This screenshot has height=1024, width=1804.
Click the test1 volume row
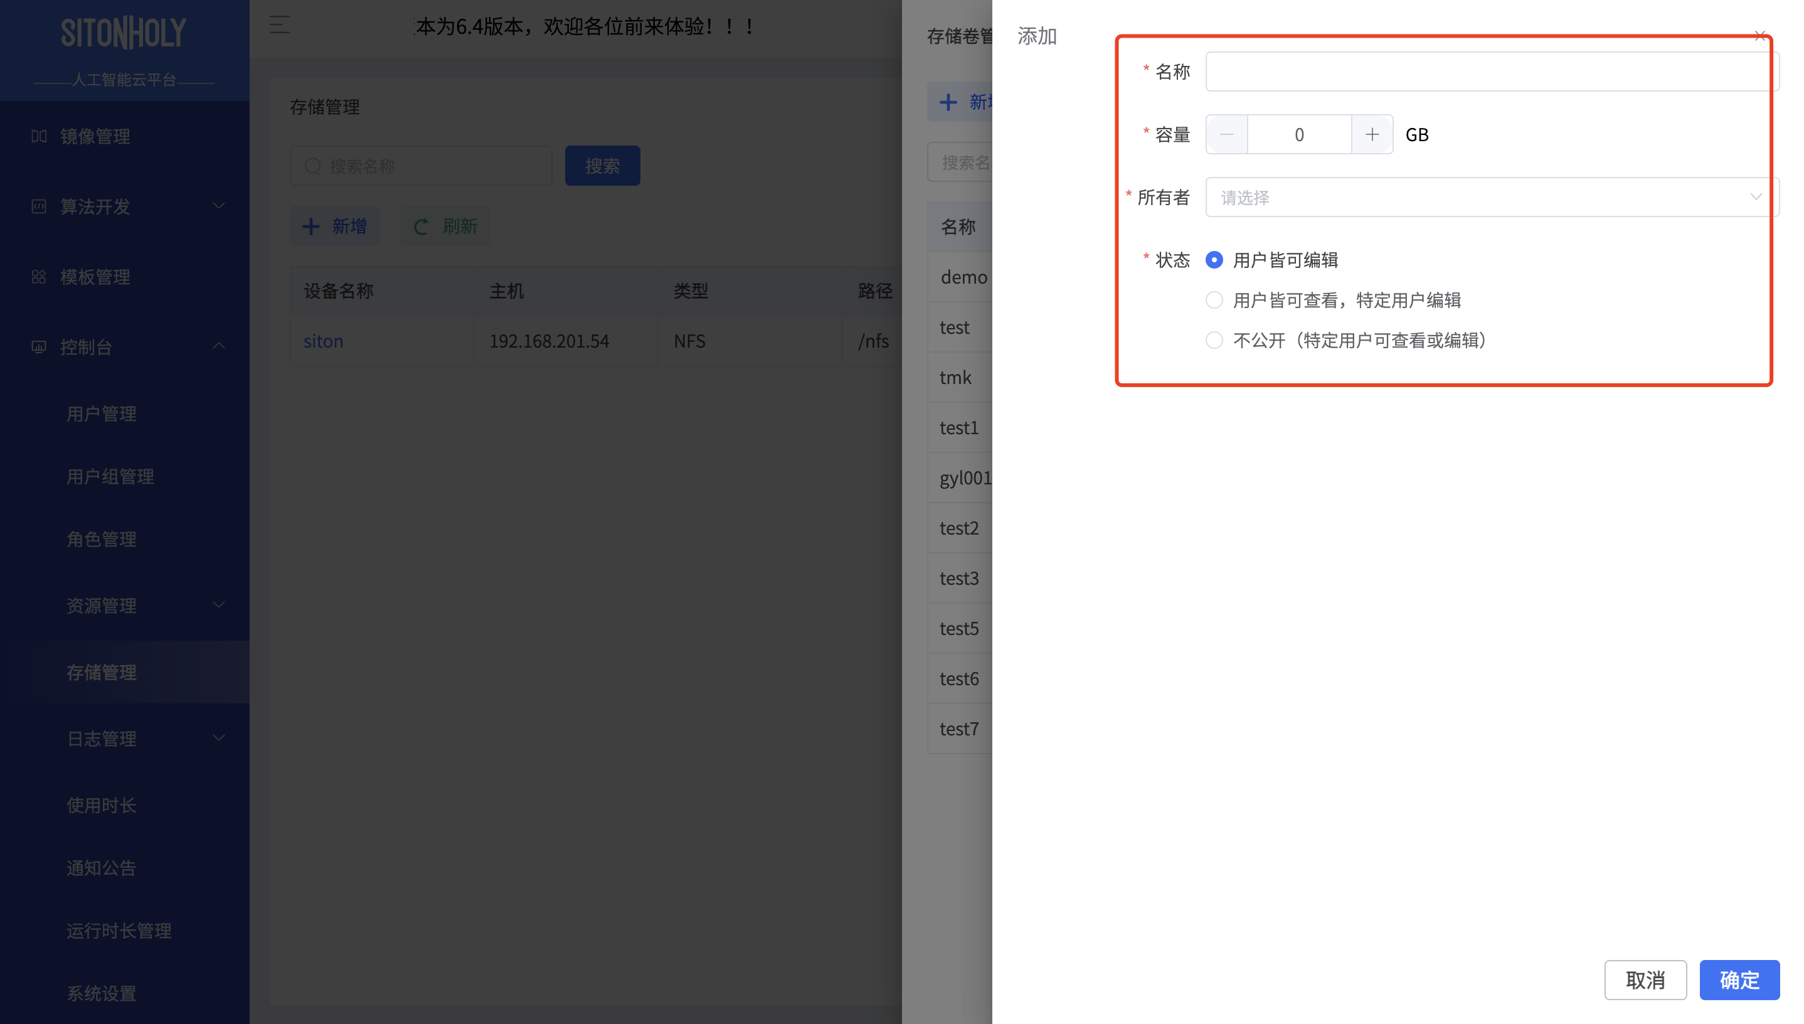point(960,427)
